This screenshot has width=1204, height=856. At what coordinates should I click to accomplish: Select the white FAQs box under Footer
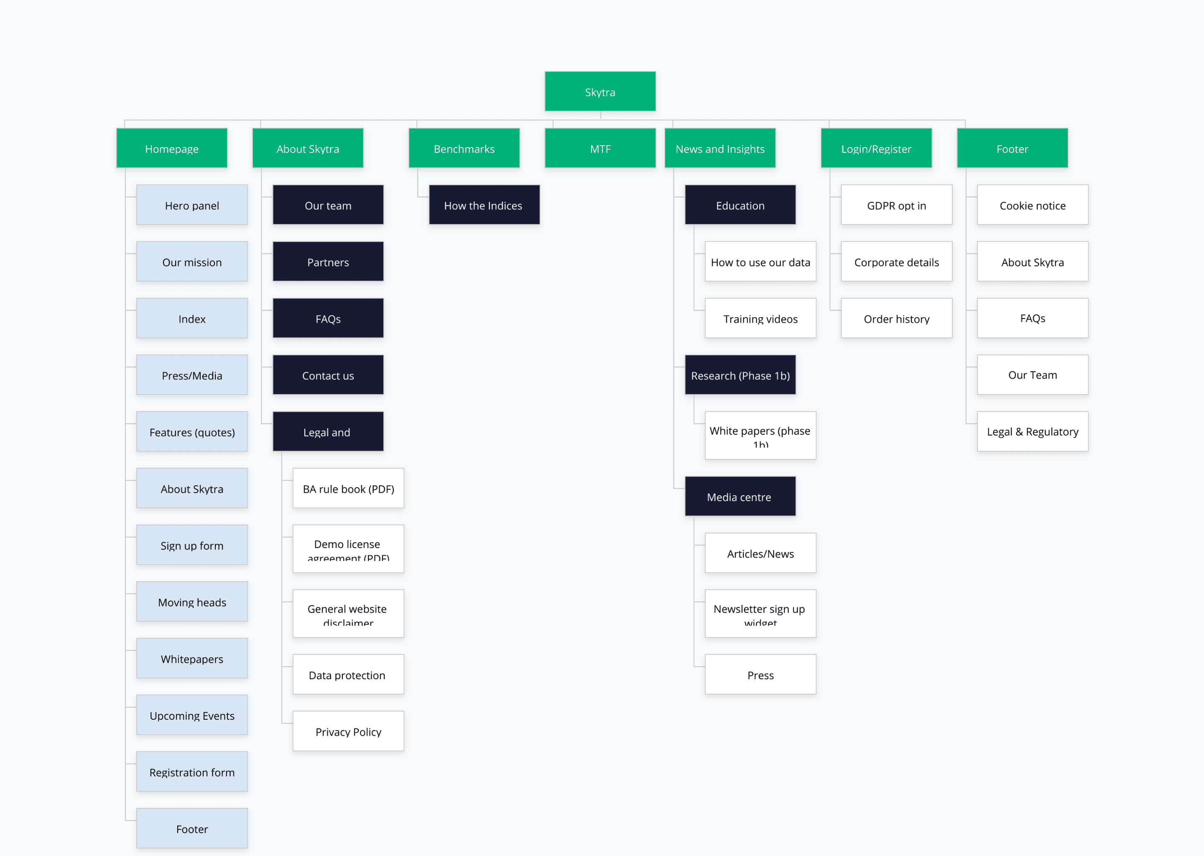tap(1032, 318)
